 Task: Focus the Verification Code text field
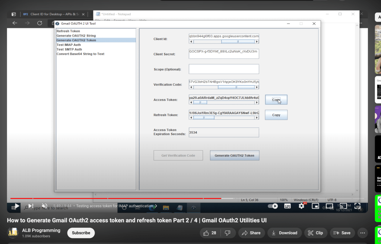tap(224, 82)
